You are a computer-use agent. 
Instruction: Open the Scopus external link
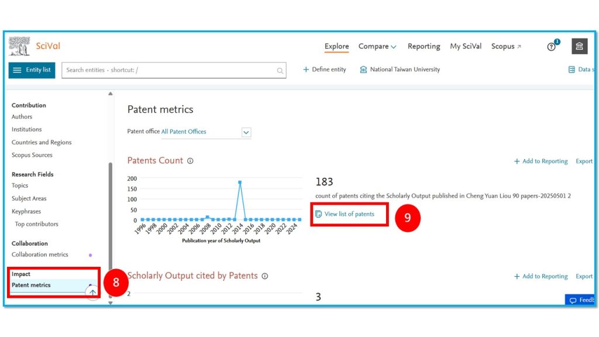506,46
